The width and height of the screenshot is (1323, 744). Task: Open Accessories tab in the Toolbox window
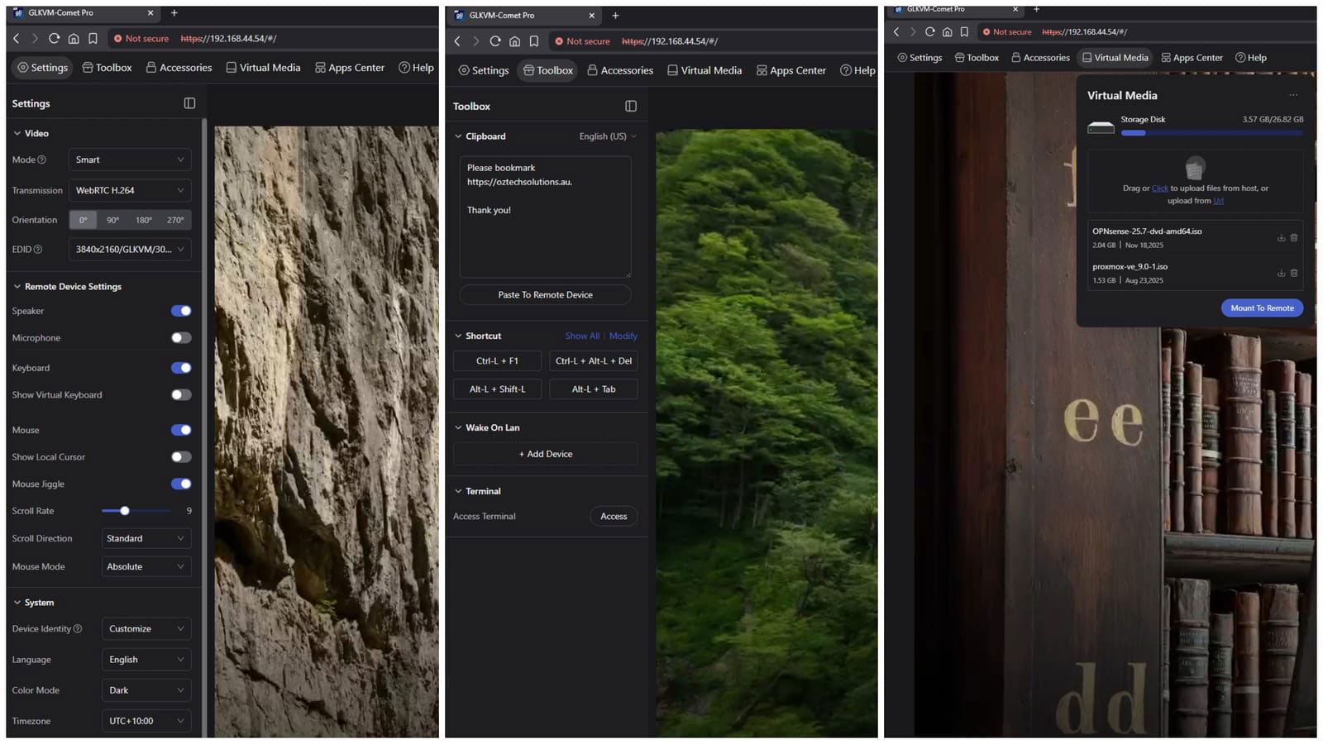click(620, 70)
